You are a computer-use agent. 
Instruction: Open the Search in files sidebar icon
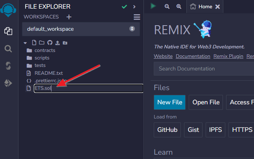tap(8, 49)
